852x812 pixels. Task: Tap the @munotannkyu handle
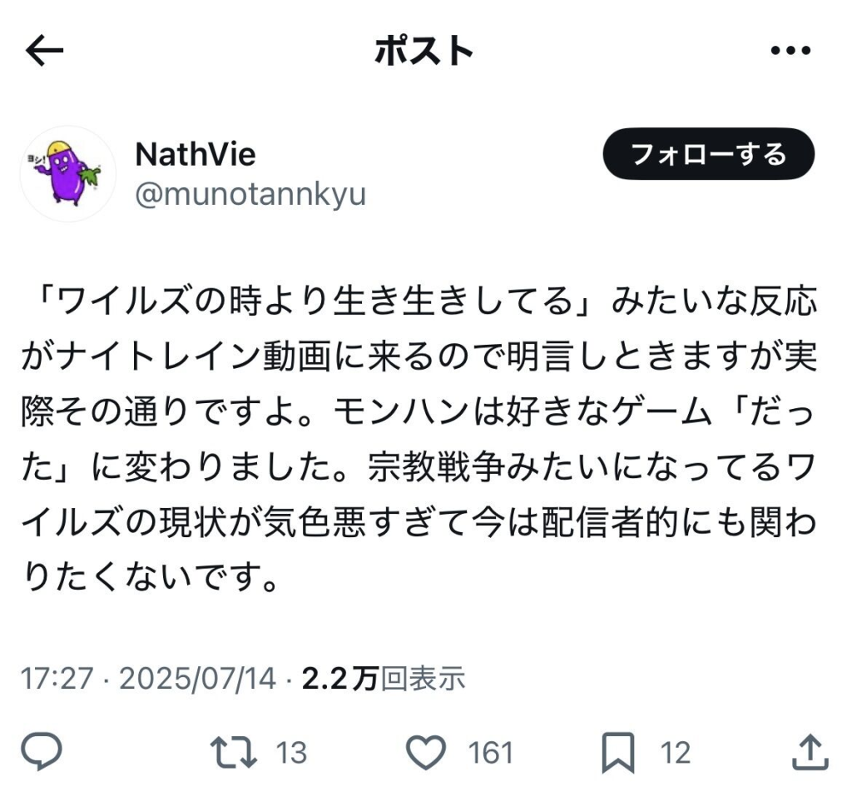click(250, 195)
